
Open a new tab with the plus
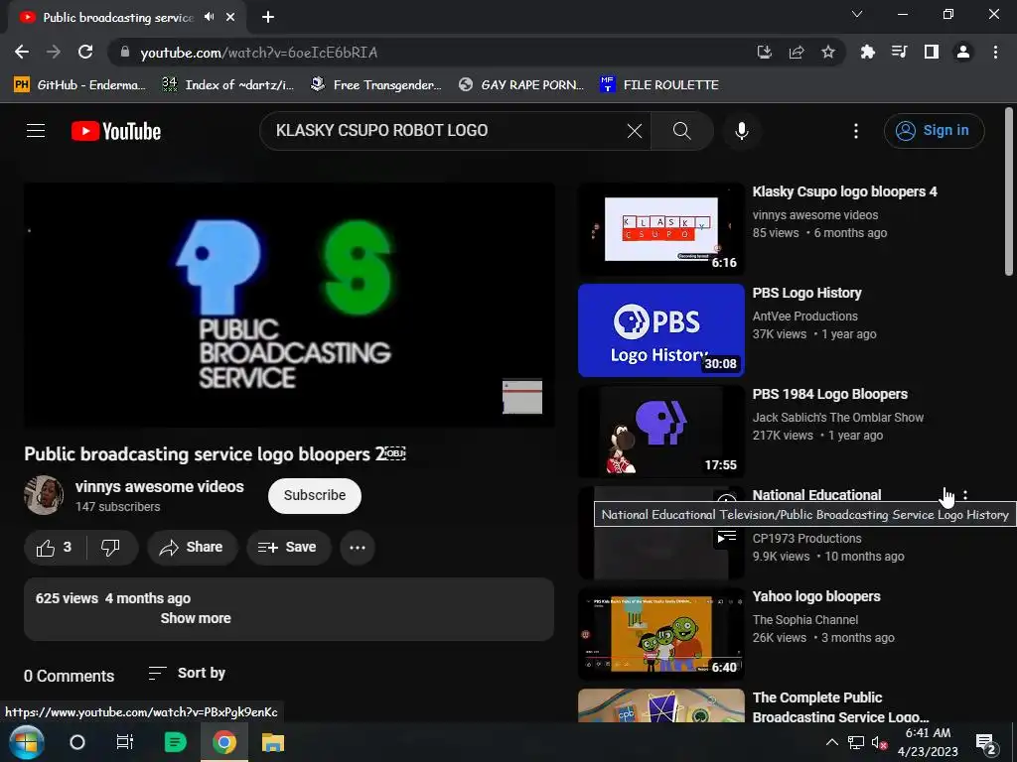tap(268, 17)
